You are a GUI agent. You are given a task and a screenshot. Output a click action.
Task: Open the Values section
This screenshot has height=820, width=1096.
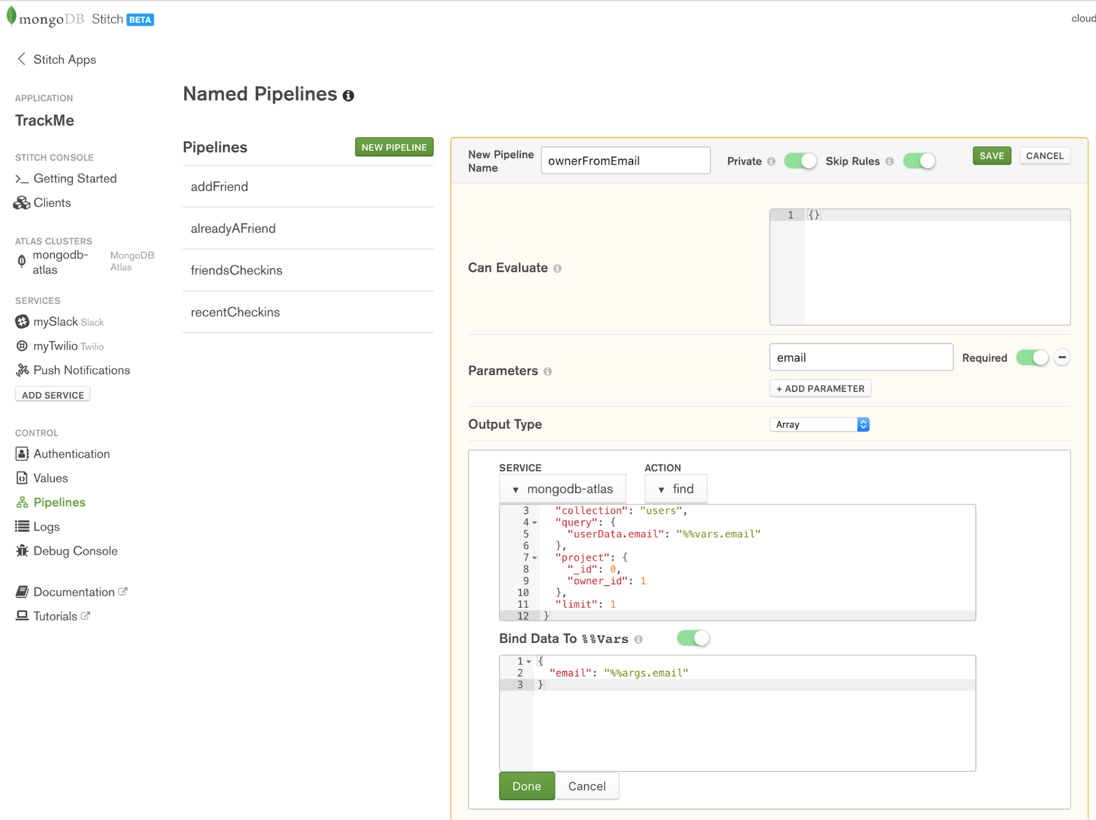(x=51, y=477)
